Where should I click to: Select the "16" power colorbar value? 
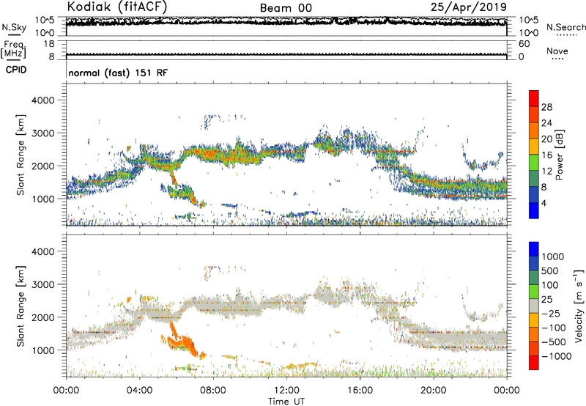click(546, 155)
